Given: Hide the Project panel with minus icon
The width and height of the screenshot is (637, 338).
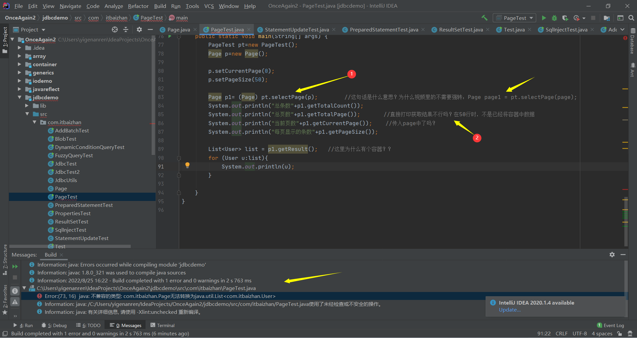Looking at the screenshot, I should [150, 29].
